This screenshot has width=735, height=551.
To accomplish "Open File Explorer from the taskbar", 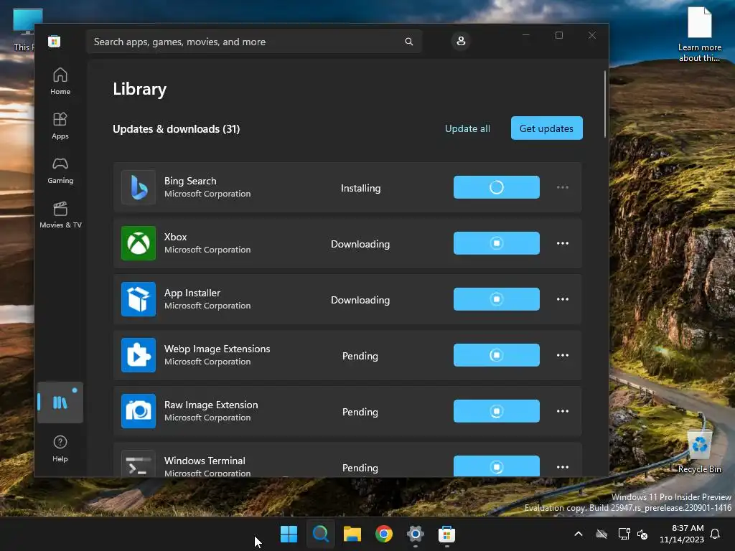I will 352,534.
